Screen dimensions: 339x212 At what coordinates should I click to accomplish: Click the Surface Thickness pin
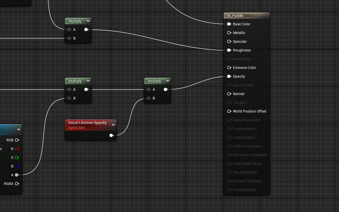229,181
